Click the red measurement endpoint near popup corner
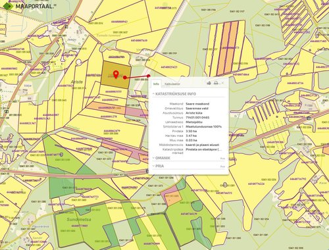The width and height of the screenshot is (329, 250). [x=149, y=76]
